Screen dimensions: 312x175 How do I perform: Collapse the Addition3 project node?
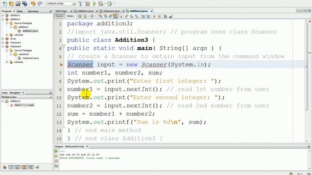point(3,19)
